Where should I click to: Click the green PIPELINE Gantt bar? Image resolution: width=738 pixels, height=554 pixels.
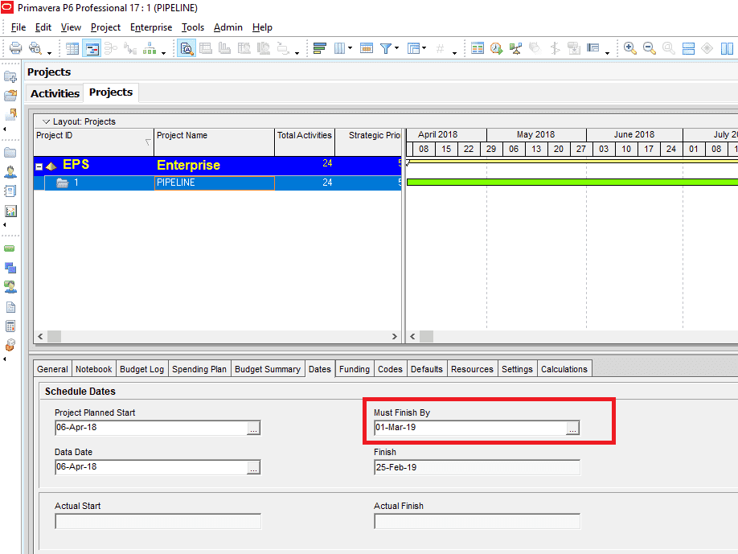pyautogui.click(x=572, y=183)
